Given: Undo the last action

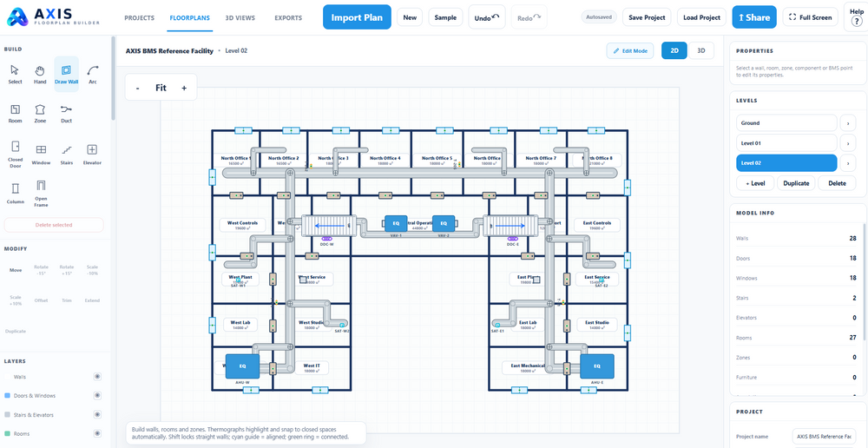Looking at the screenshot, I should click(x=487, y=17).
